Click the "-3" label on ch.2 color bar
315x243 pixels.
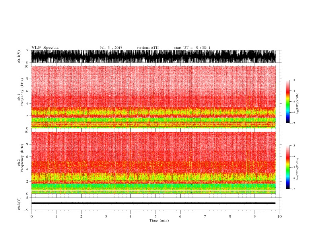point(293,146)
